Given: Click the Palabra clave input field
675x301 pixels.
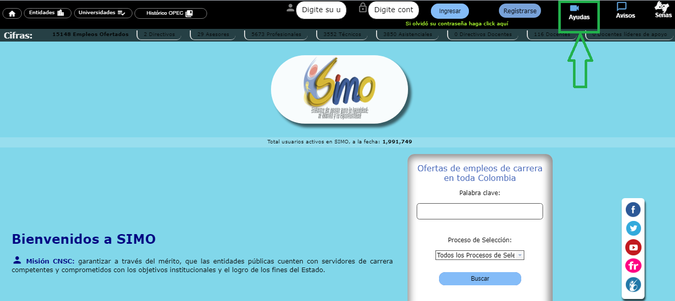Looking at the screenshot, I should coord(480,211).
